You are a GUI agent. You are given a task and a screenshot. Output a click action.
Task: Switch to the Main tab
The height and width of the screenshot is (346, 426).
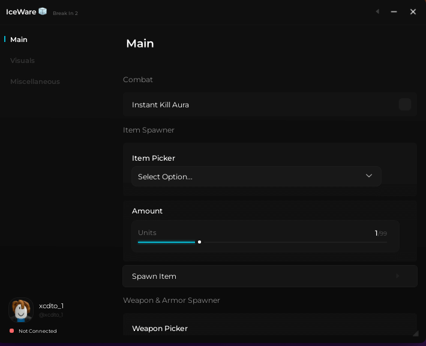pos(19,40)
